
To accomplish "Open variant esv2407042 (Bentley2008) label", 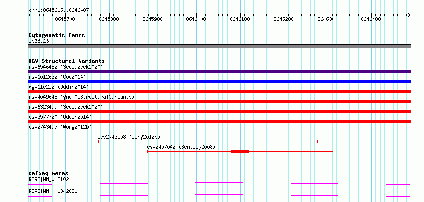I will pos(181,147).
